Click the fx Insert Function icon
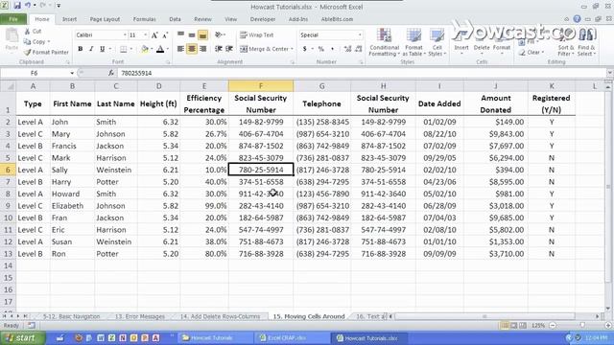This screenshot has height=345, width=614. click(x=111, y=73)
